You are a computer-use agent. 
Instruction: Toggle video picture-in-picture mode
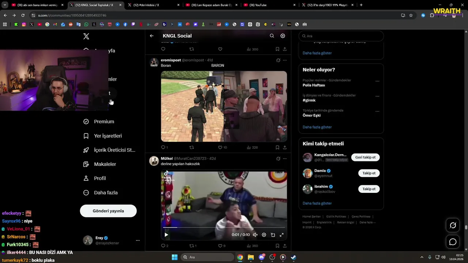point(273,235)
